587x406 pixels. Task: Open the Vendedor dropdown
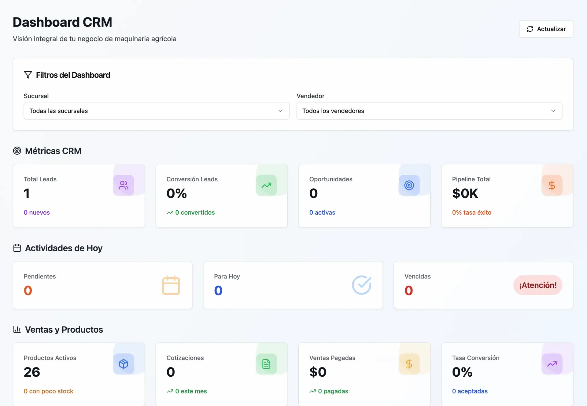tap(429, 111)
